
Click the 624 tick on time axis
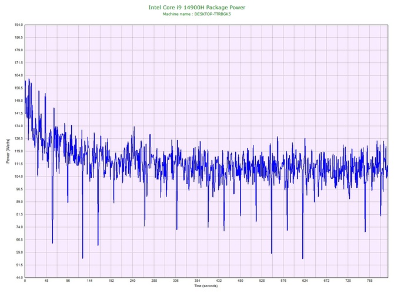tap(305, 281)
